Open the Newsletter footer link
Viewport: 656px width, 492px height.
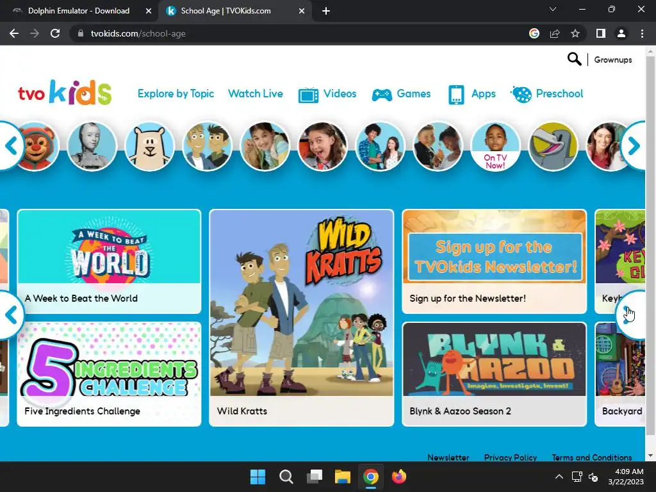pos(448,457)
